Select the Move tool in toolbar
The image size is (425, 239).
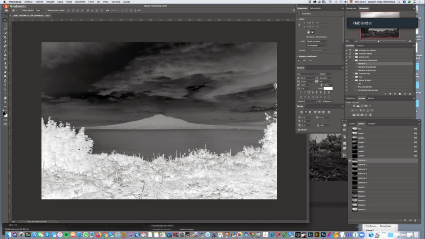(x=5, y=20)
